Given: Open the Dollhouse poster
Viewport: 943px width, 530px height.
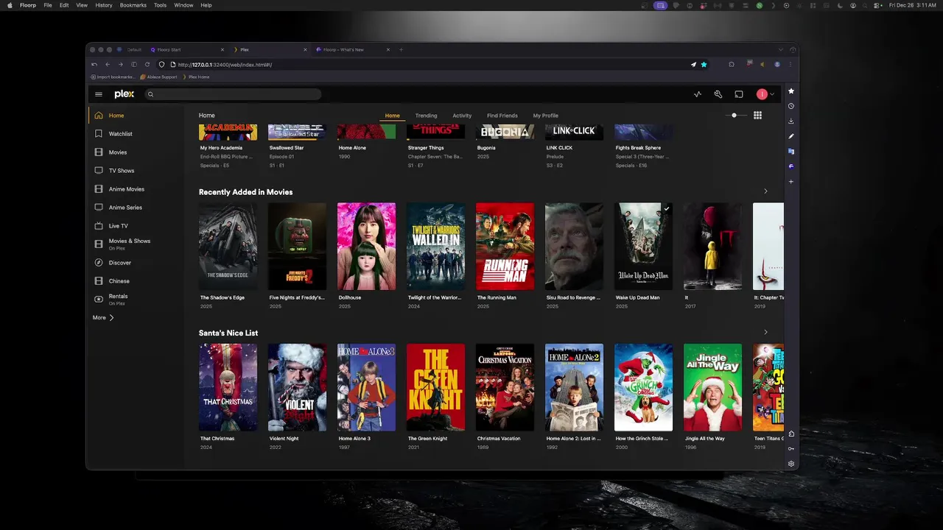Looking at the screenshot, I should click(x=366, y=247).
